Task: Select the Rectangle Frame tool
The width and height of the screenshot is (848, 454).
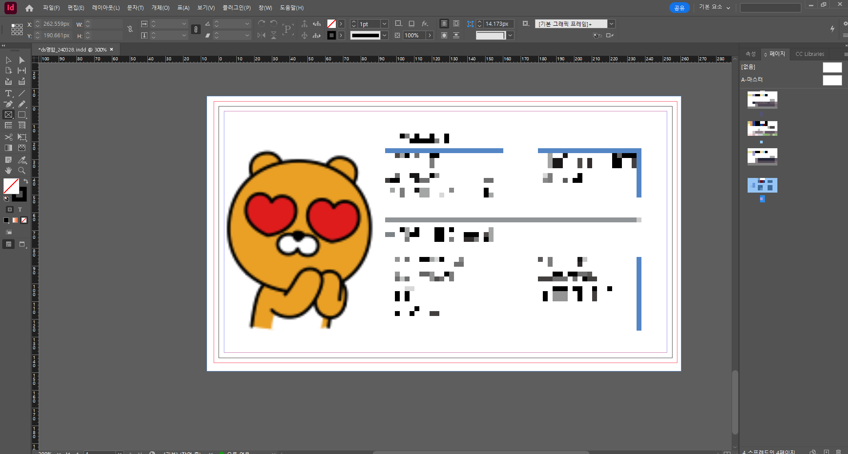Action: [x=8, y=114]
